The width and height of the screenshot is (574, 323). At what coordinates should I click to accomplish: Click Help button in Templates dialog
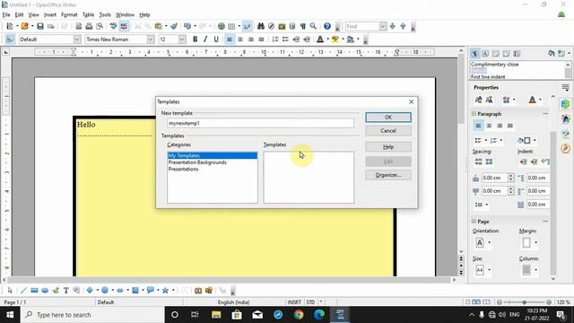pyautogui.click(x=388, y=147)
